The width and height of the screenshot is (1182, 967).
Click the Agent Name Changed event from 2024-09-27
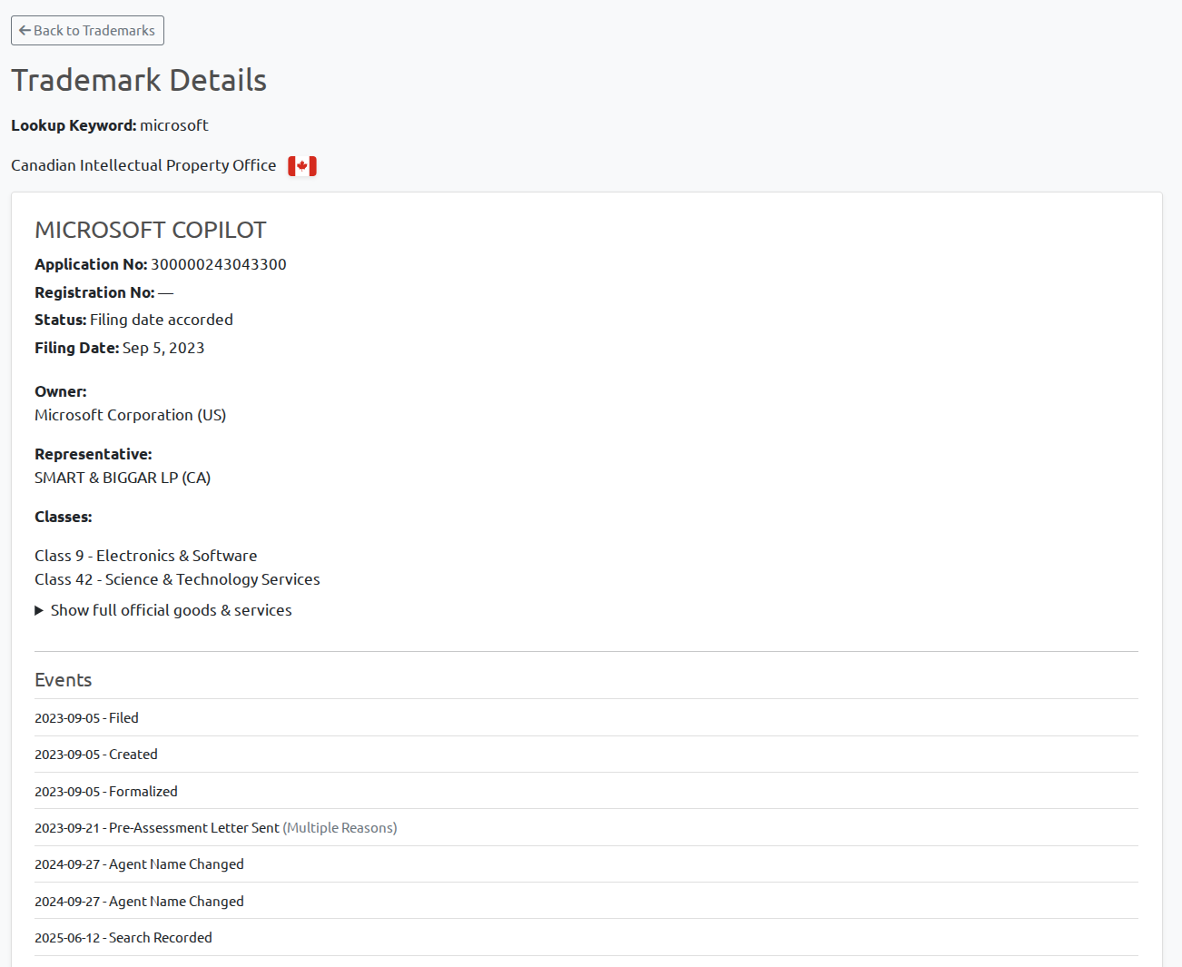pos(139,863)
